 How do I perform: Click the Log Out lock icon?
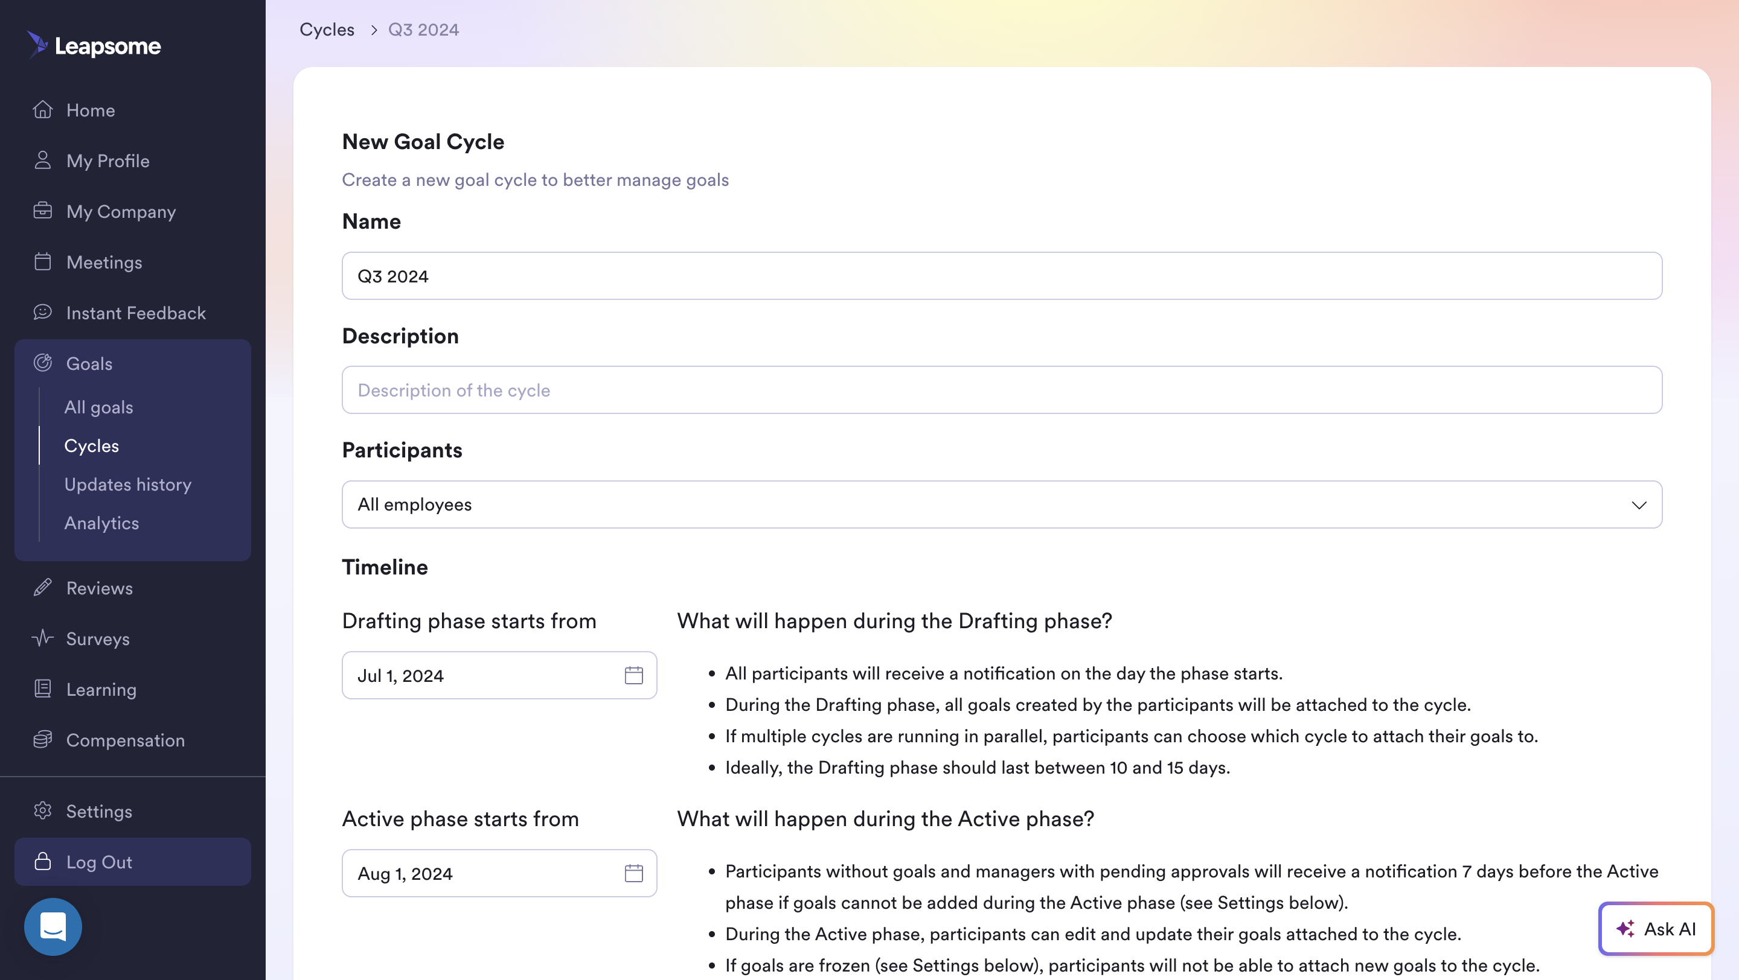[x=42, y=861]
